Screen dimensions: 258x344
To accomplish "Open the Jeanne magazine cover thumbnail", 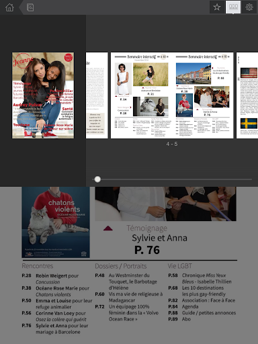I will [x=43, y=95].
